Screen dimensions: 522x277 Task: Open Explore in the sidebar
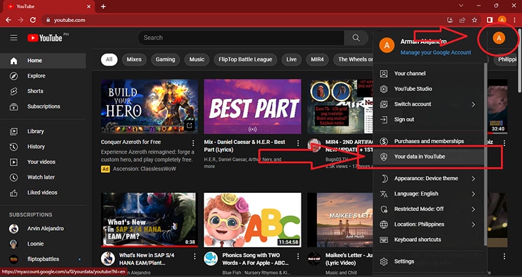tap(43, 76)
